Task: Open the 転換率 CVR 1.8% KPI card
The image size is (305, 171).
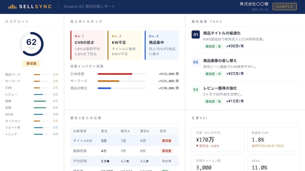Action: 274,139
